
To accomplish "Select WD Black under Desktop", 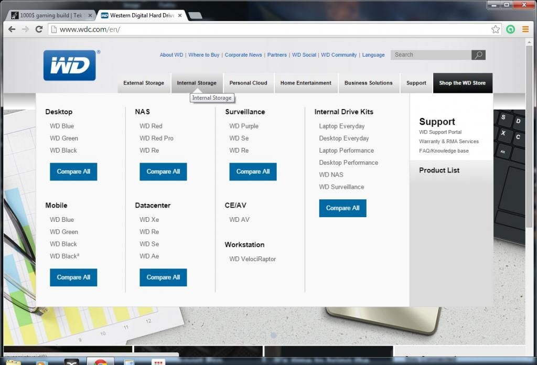I will tap(63, 151).
